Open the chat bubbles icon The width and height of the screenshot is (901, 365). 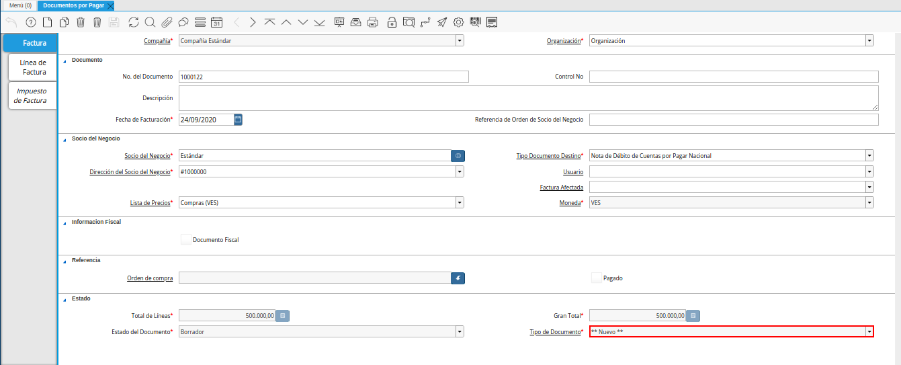click(183, 22)
